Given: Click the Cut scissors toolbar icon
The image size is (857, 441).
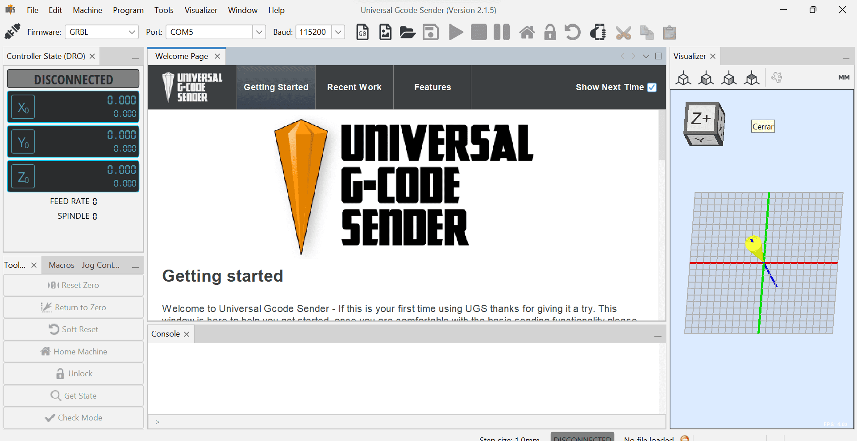Looking at the screenshot, I should (624, 33).
